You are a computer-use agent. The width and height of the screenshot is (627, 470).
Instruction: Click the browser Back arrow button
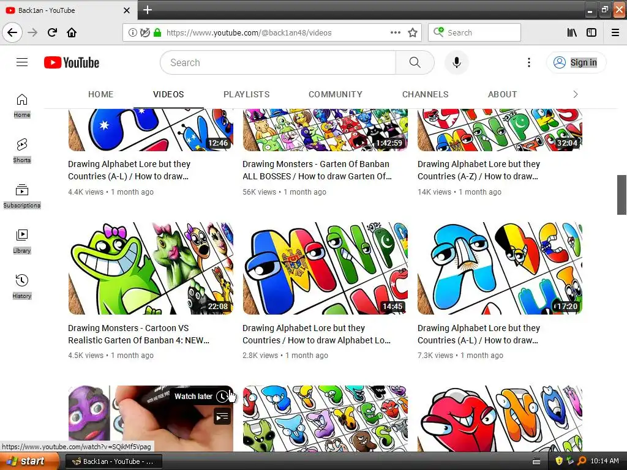[12, 32]
